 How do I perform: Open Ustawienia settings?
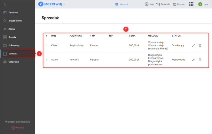coord(18,62)
